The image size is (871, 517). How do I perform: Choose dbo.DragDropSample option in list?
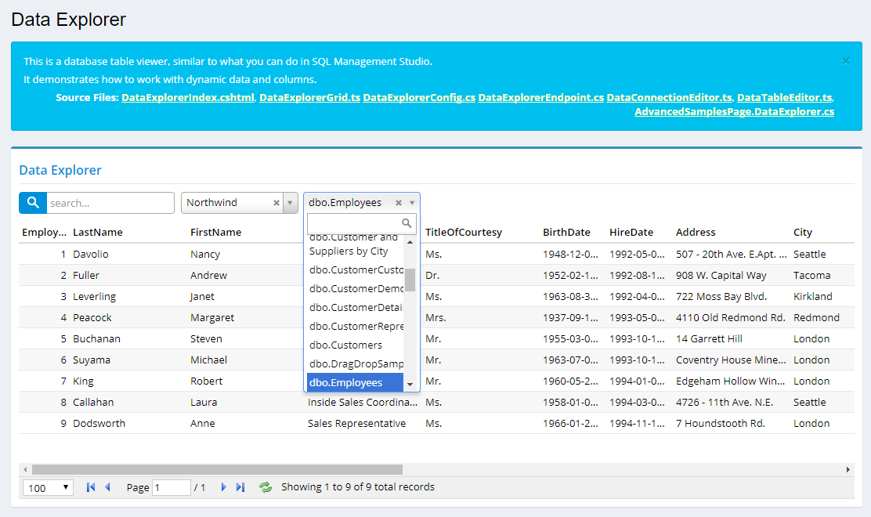356,363
